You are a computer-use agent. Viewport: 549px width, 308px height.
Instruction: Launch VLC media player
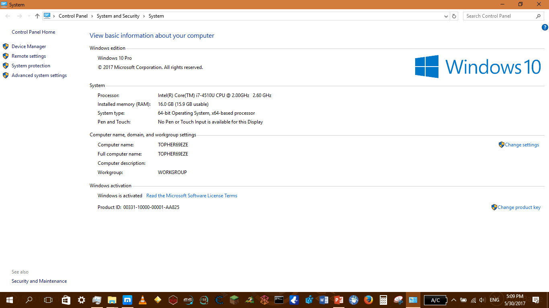[x=142, y=300]
